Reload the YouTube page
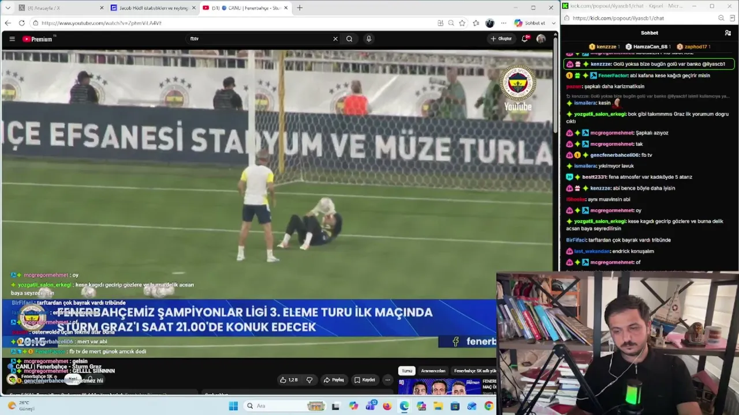Screen dimensions: 739x415 [22, 23]
